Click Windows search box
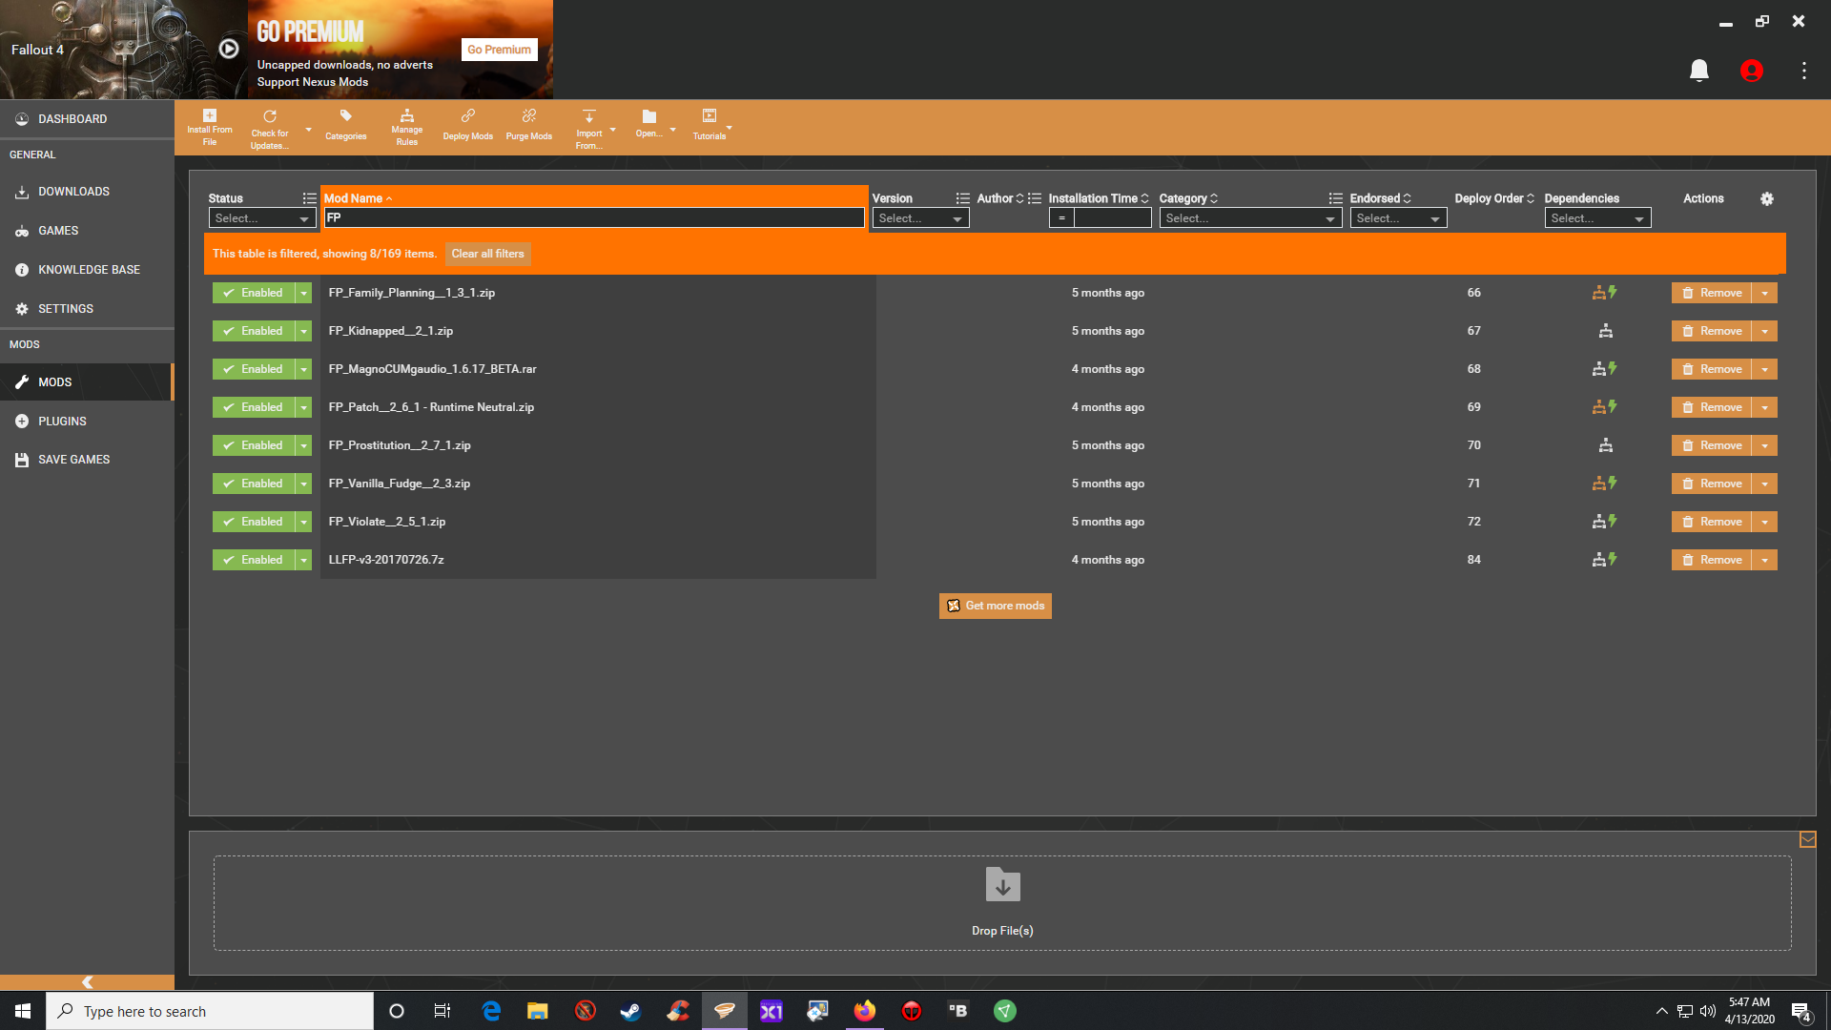1831x1030 pixels. [x=210, y=1011]
